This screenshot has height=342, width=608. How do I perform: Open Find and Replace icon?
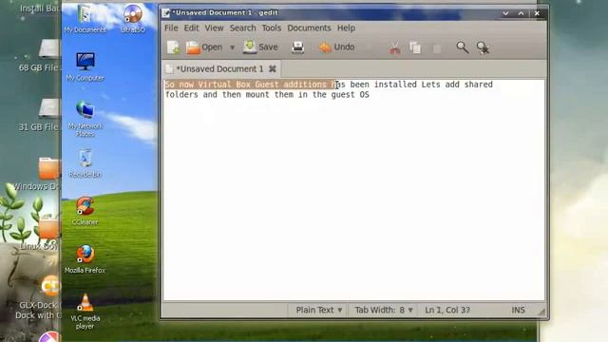tap(483, 47)
